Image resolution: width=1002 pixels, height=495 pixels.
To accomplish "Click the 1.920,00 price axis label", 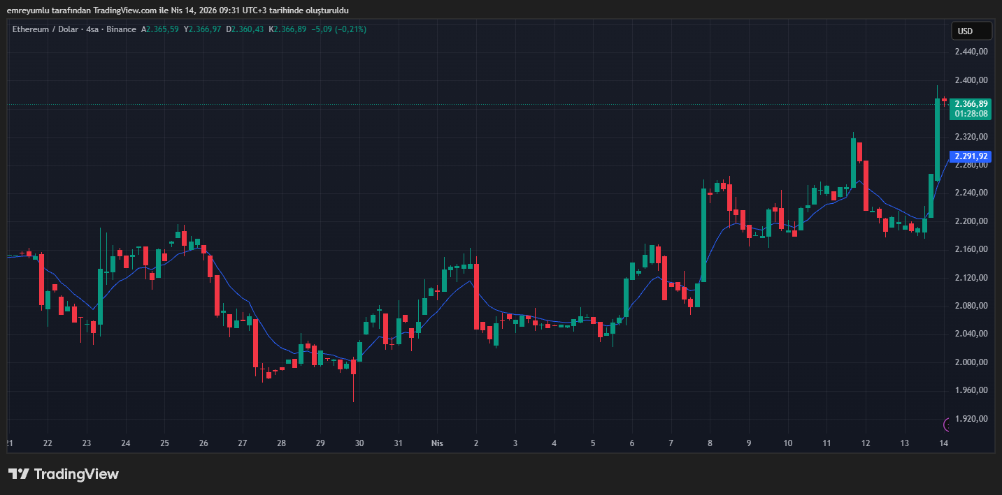I will point(970,418).
